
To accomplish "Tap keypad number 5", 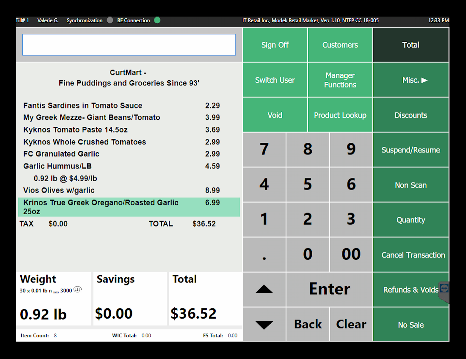I will pos(308,185).
